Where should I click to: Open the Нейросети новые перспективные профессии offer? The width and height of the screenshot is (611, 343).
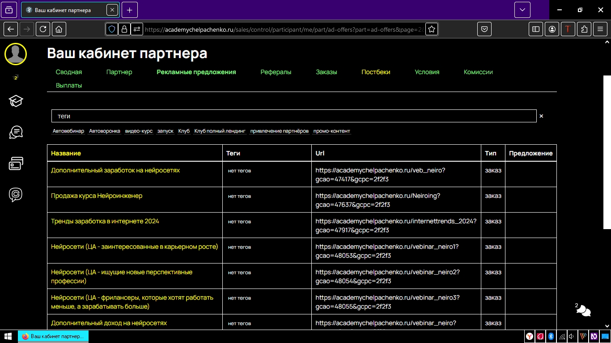pyautogui.click(x=122, y=276)
